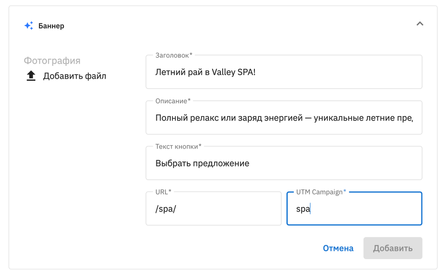Click the UTM Campaign* floating label
This screenshot has height=274, width=447.
321,192
